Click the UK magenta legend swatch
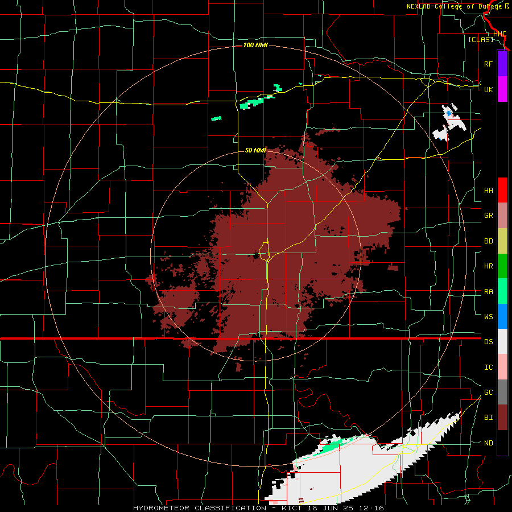Image resolution: width=512 pixels, height=512 pixels. pos(502,89)
